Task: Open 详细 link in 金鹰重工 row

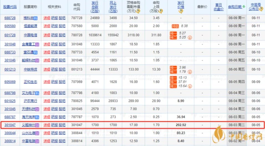Action: [x=47, y=44]
